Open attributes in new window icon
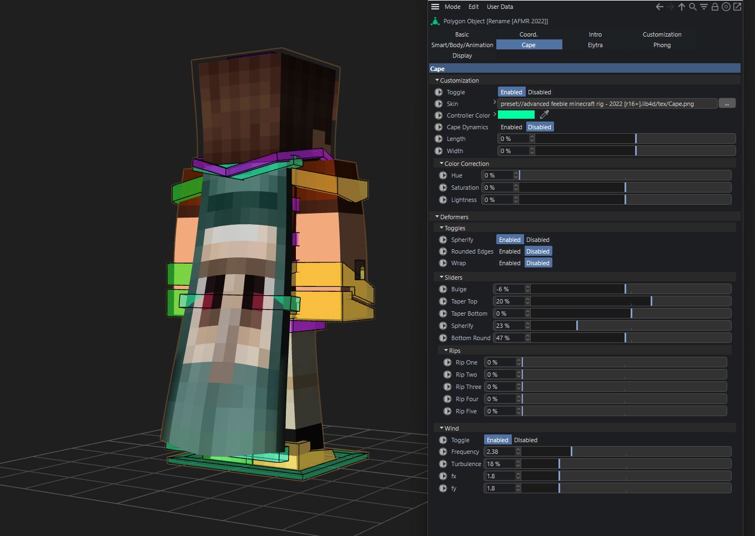This screenshot has height=536, width=755. point(737,7)
